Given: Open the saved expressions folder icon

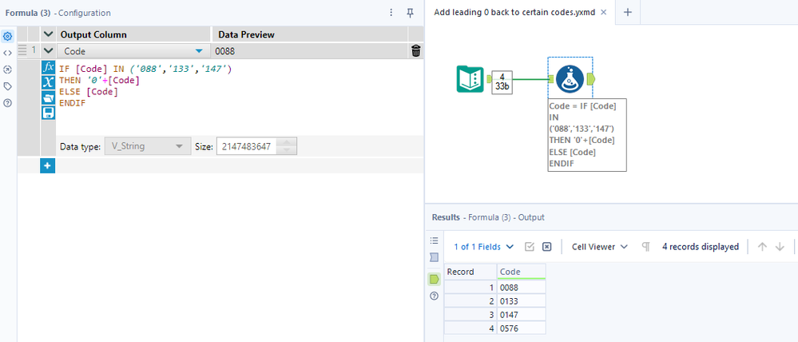Looking at the screenshot, I should [48, 97].
